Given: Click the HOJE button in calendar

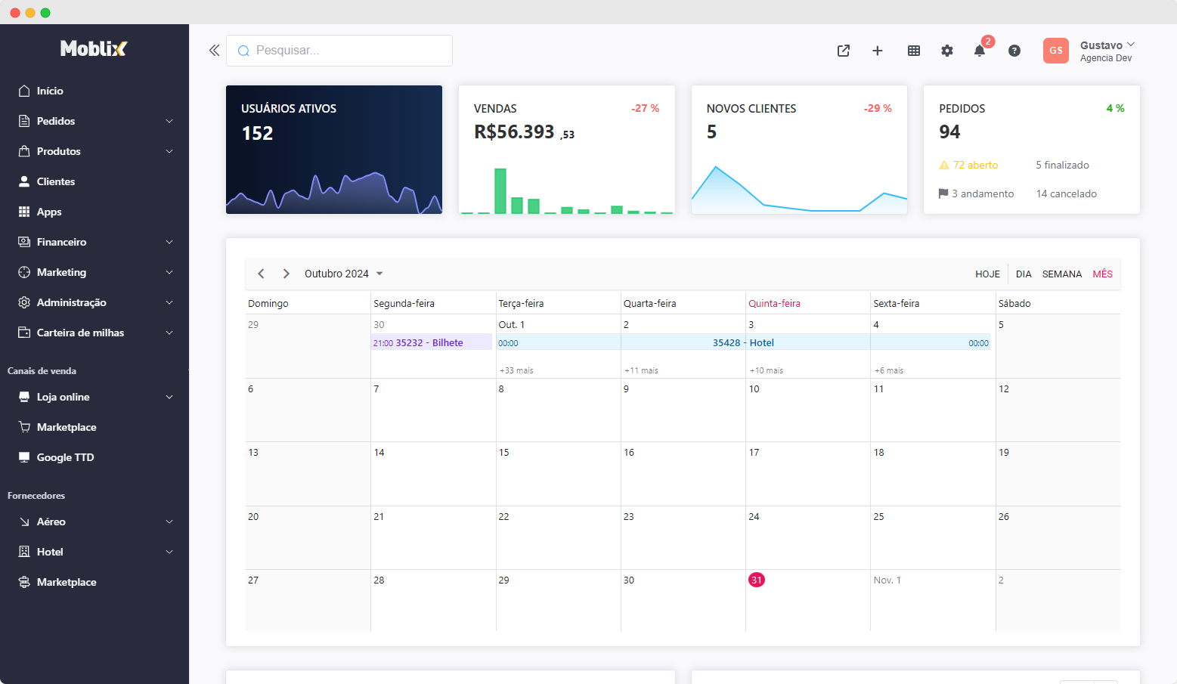Looking at the screenshot, I should (x=987, y=274).
